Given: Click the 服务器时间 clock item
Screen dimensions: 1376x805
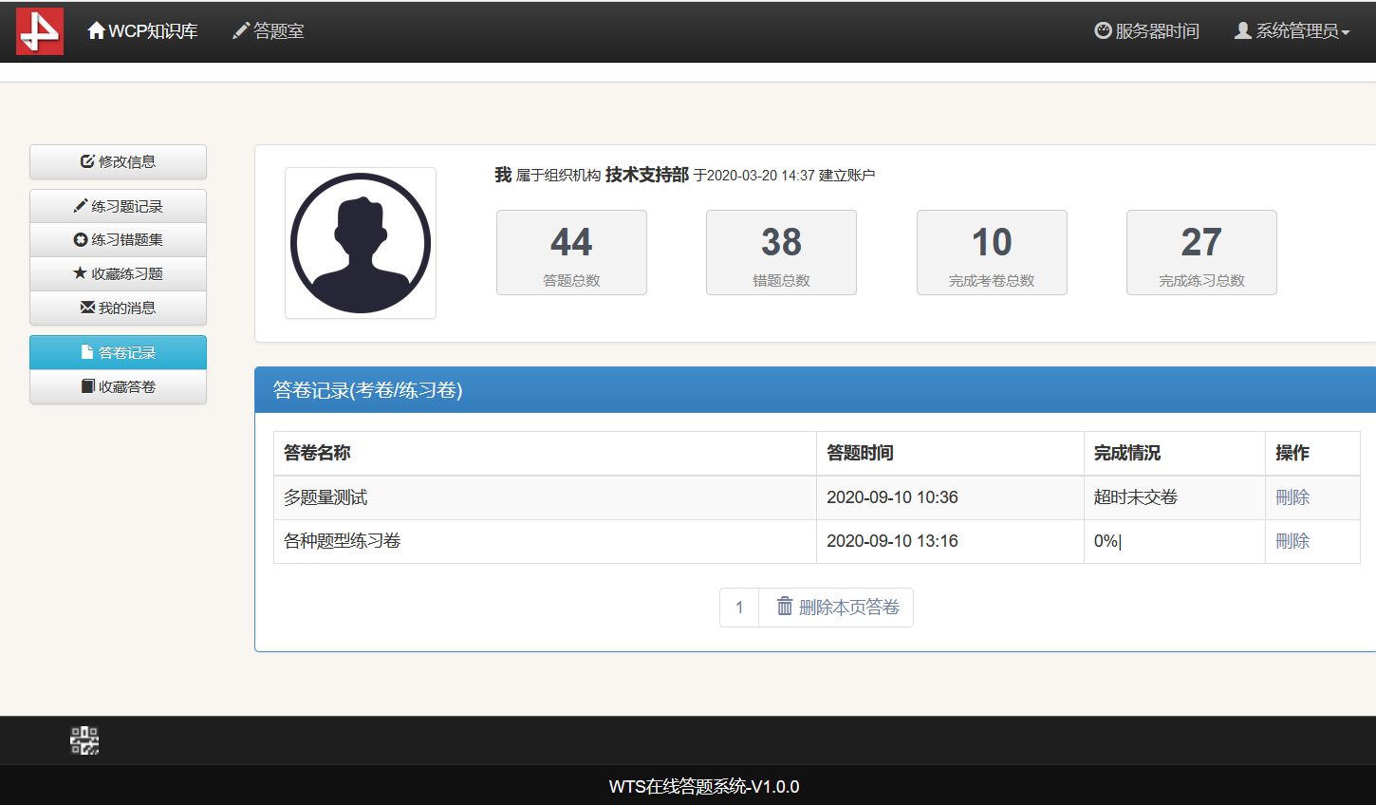Looking at the screenshot, I should [1146, 31].
